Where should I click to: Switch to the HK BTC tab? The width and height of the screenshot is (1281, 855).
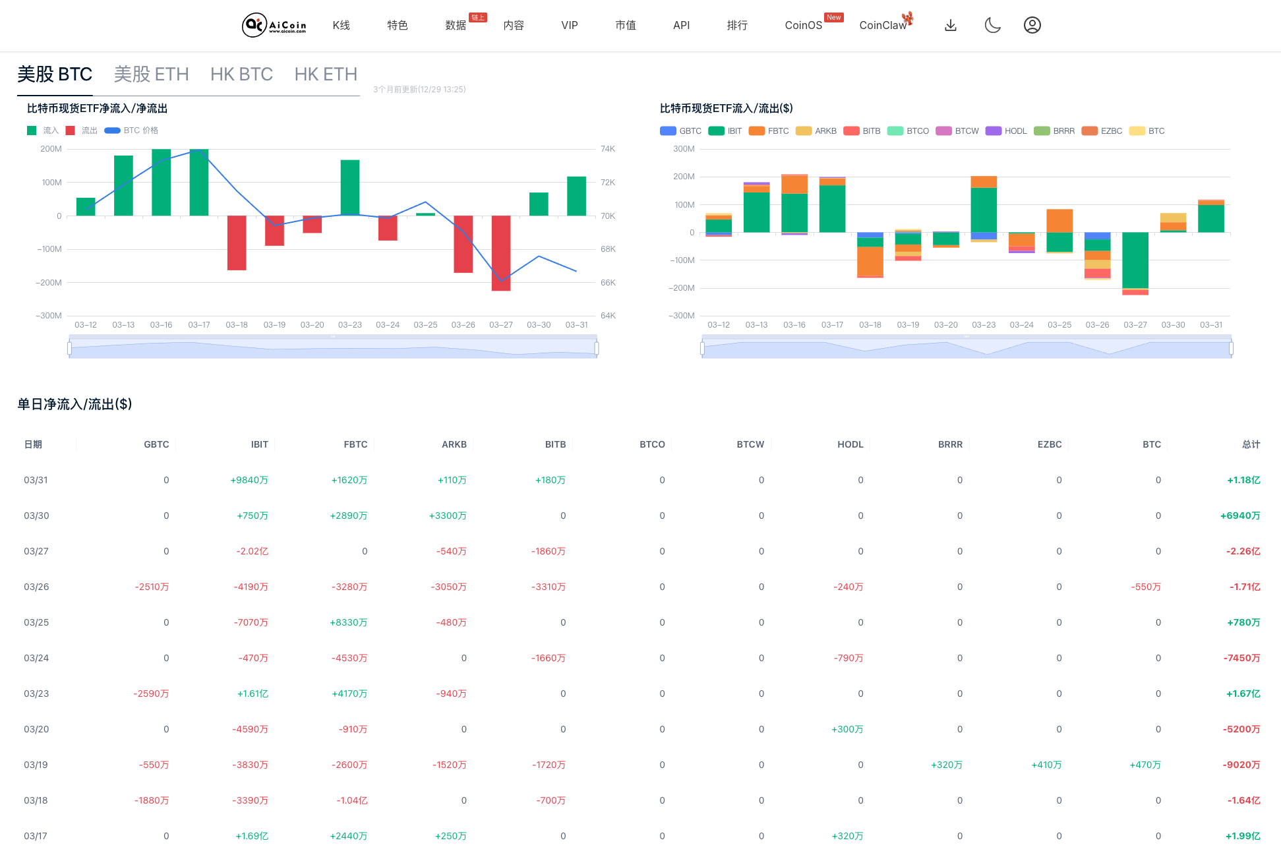[x=241, y=74]
